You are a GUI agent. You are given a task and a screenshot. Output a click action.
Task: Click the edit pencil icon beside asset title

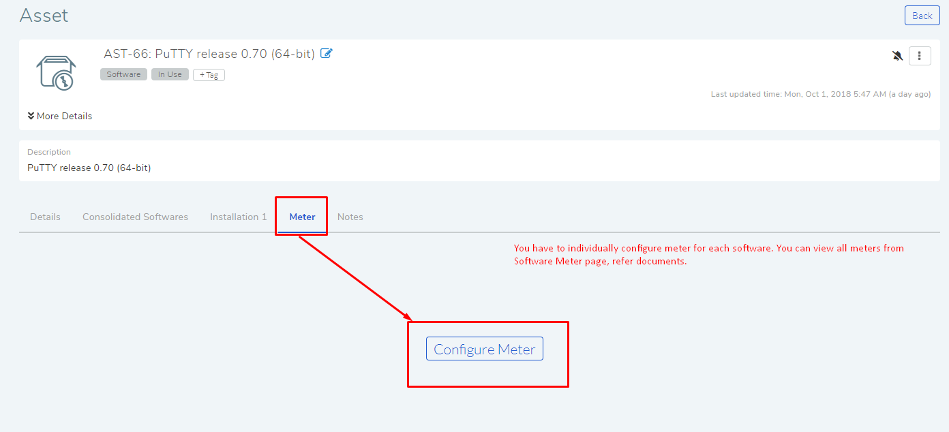pyautogui.click(x=327, y=54)
